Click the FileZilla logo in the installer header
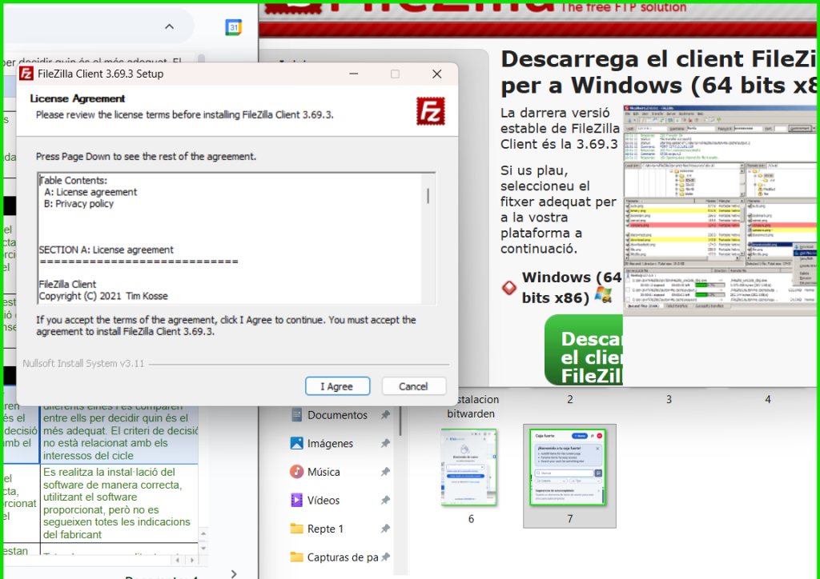 430,111
